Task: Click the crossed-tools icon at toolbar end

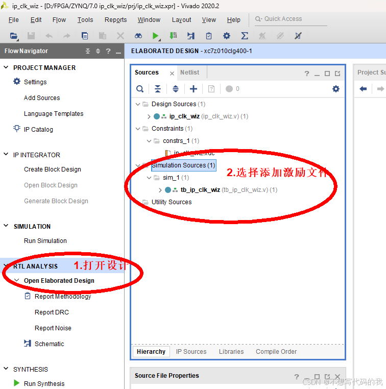Action: (x=298, y=36)
